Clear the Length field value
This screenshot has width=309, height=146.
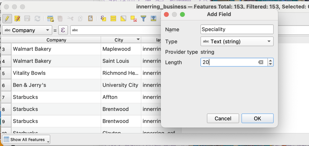pyautogui.click(x=261, y=62)
